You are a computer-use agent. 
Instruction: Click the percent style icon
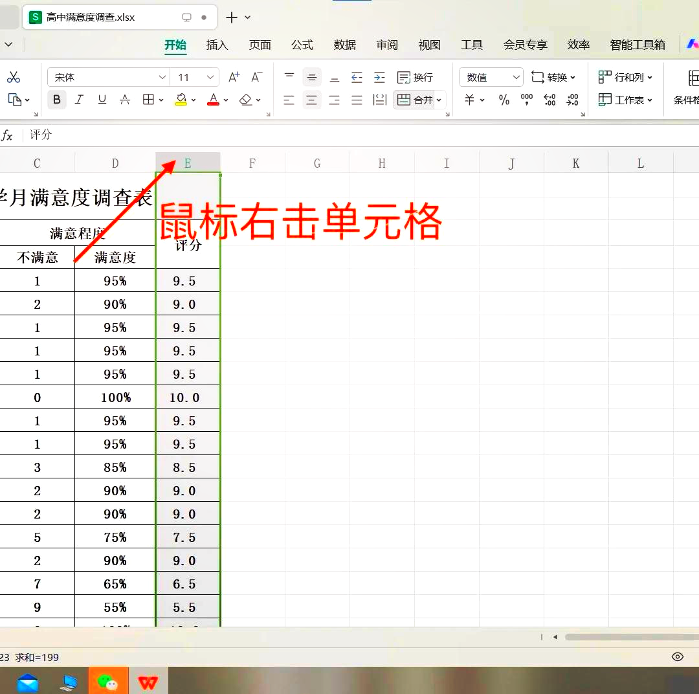tap(504, 100)
